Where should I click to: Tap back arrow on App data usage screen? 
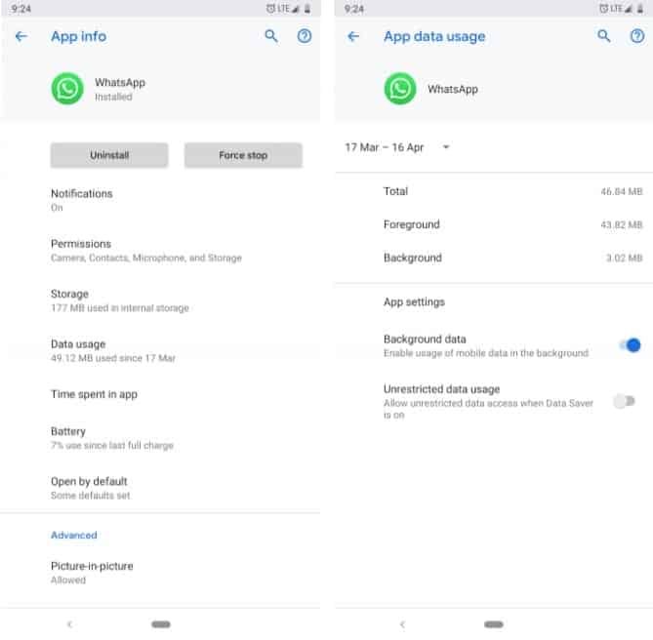click(353, 37)
